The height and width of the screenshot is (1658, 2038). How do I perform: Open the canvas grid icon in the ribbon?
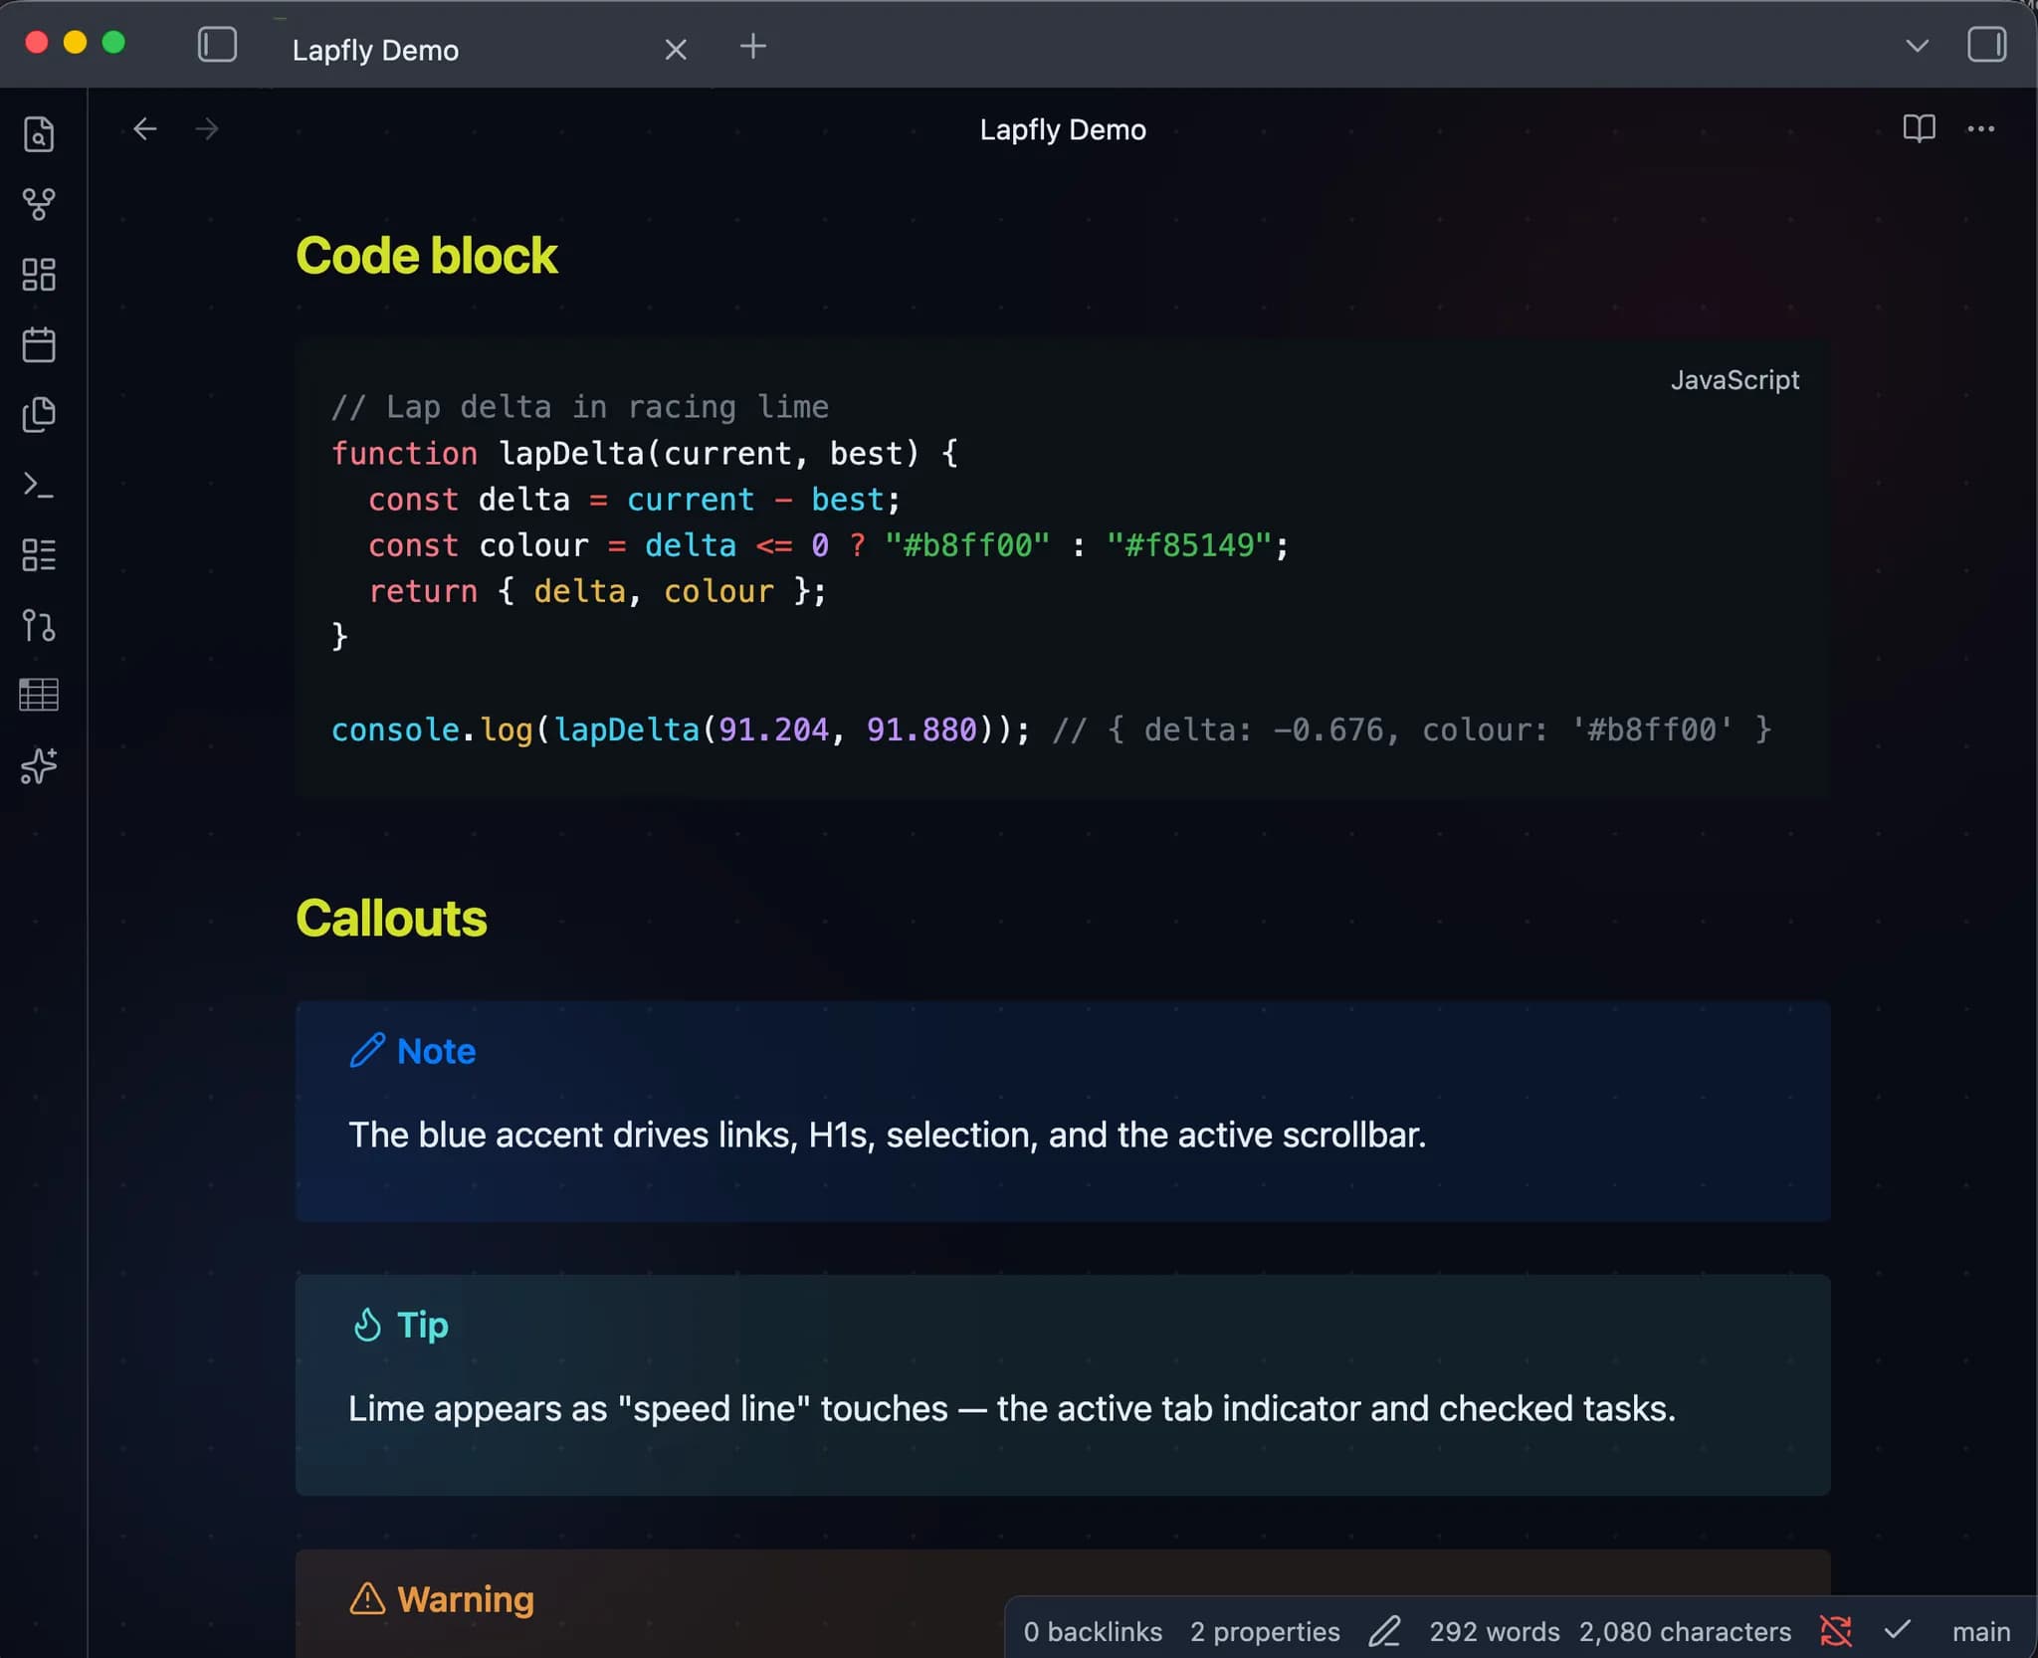(39, 274)
